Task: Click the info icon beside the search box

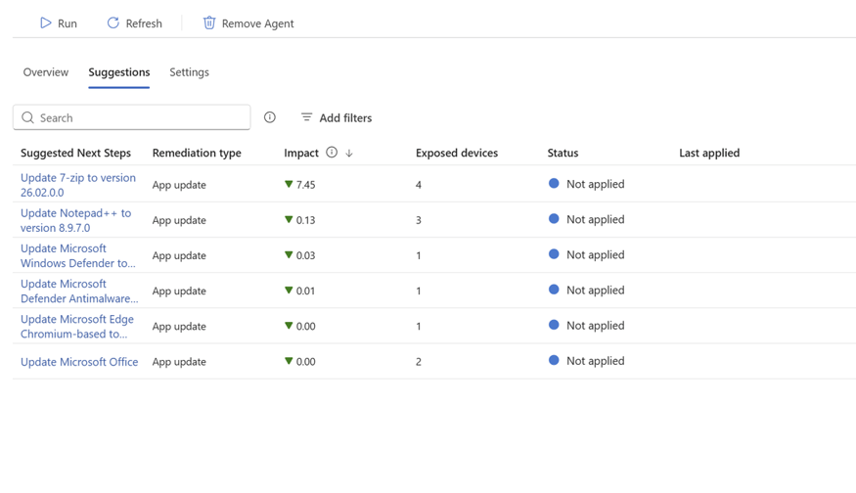Action: coord(270,117)
